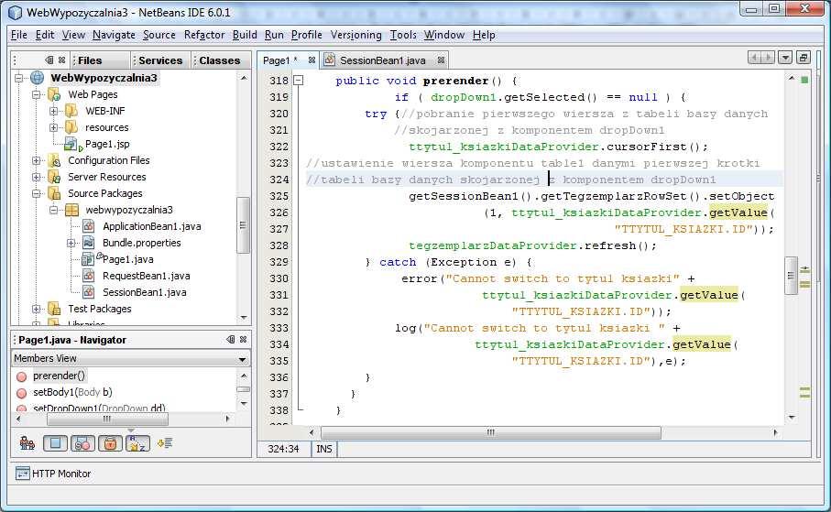831x512 pixels.
Task: Click the Navigator horizontal scrollbar thumb
Action: 107,419
